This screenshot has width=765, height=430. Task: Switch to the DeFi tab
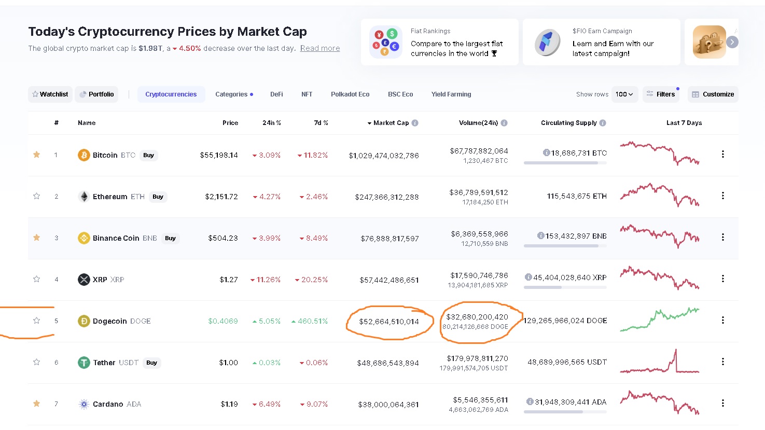click(x=276, y=94)
